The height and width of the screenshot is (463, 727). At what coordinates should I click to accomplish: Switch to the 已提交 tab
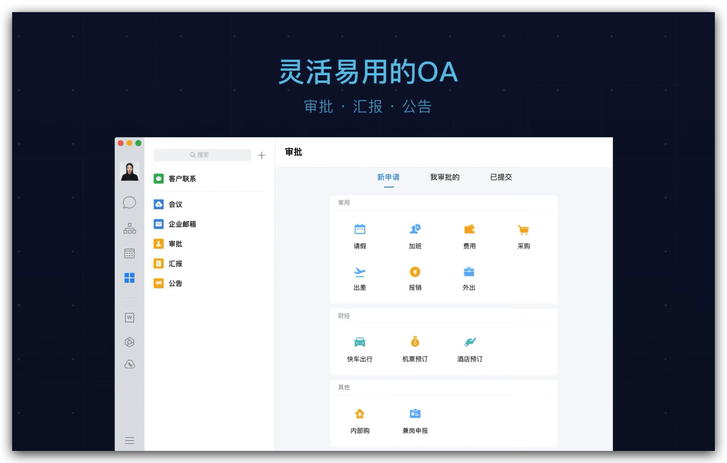pyautogui.click(x=501, y=177)
